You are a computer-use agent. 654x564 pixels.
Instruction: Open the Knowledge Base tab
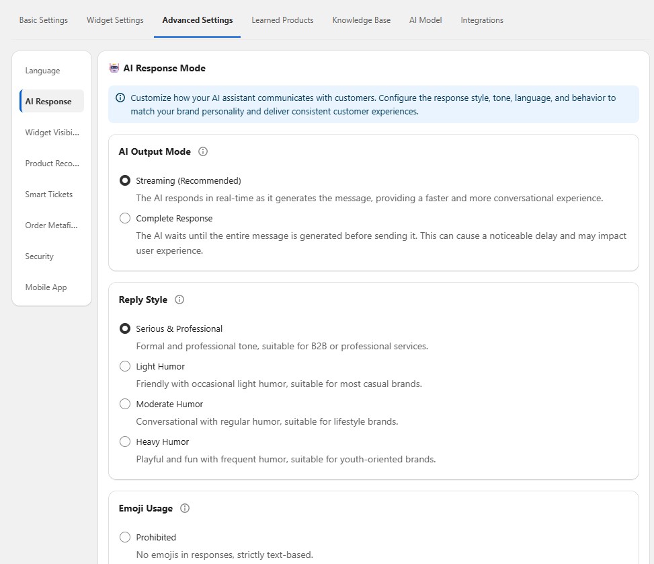(361, 20)
